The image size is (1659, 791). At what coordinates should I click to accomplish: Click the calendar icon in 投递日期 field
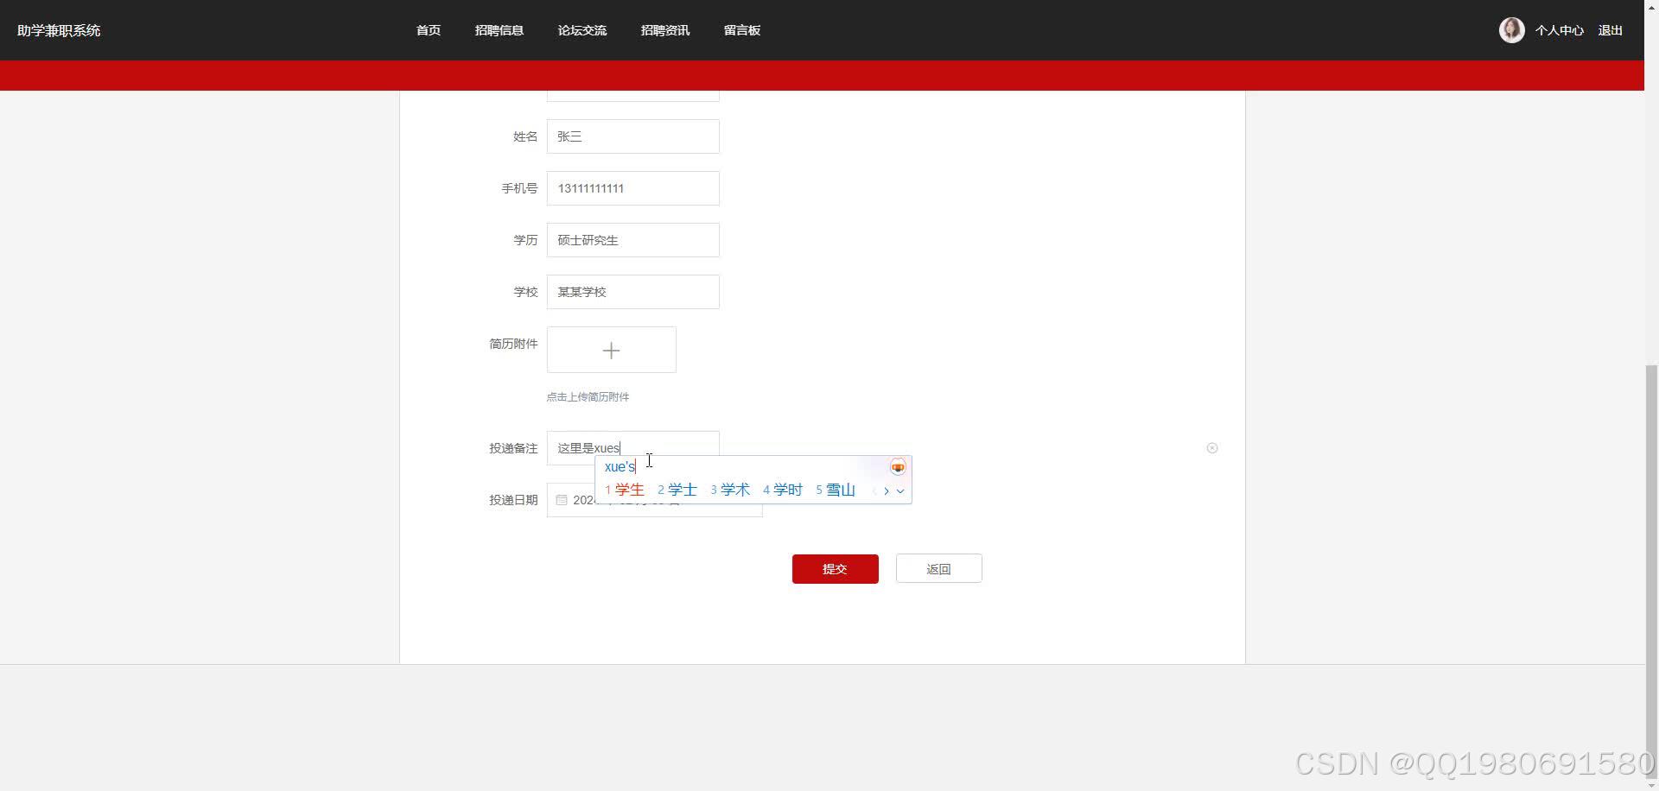pyautogui.click(x=560, y=499)
